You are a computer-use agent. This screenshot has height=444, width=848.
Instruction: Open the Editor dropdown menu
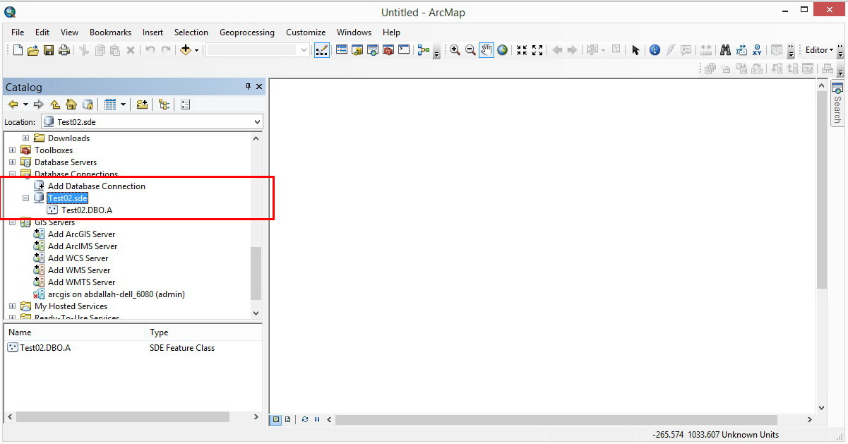819,50
